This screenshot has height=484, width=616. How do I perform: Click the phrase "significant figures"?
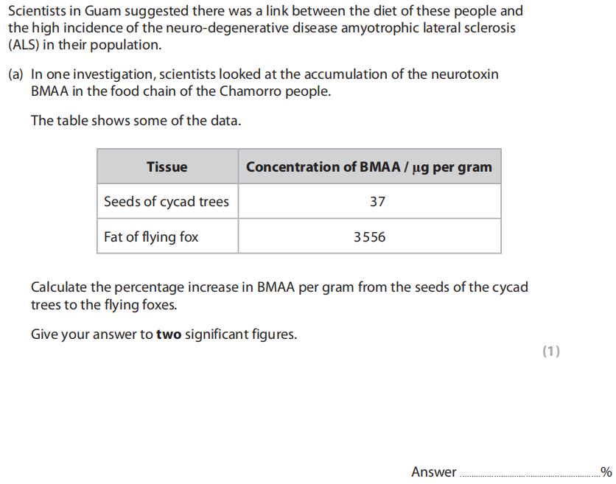click(x=240, y=334)
